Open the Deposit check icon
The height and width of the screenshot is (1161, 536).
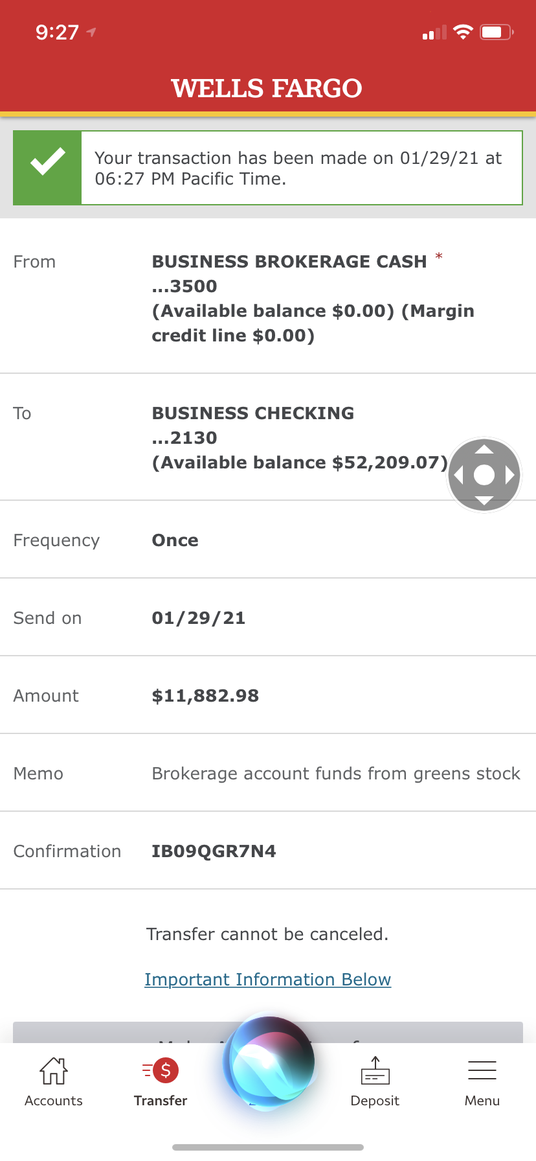click(375, 1071)
